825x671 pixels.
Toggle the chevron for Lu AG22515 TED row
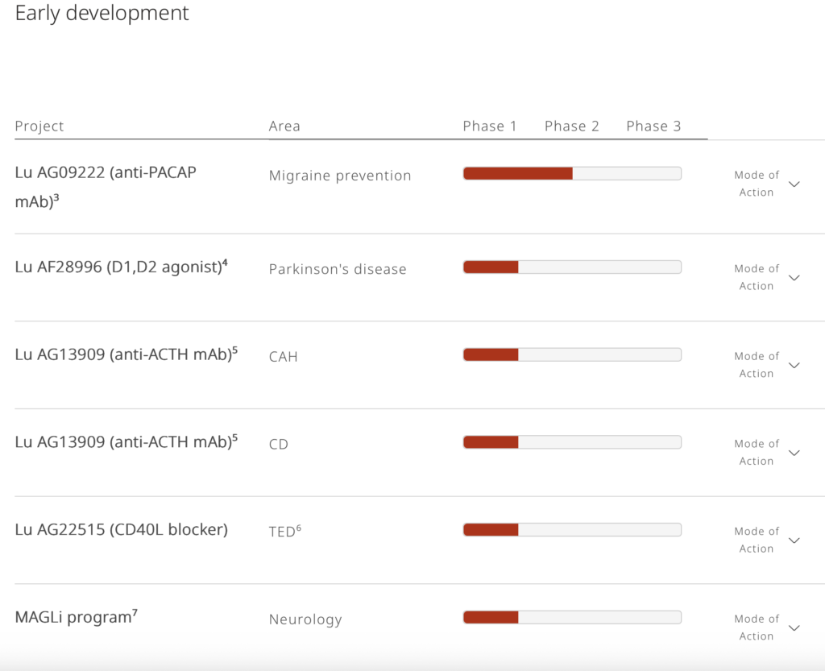(x=794, y=541)
